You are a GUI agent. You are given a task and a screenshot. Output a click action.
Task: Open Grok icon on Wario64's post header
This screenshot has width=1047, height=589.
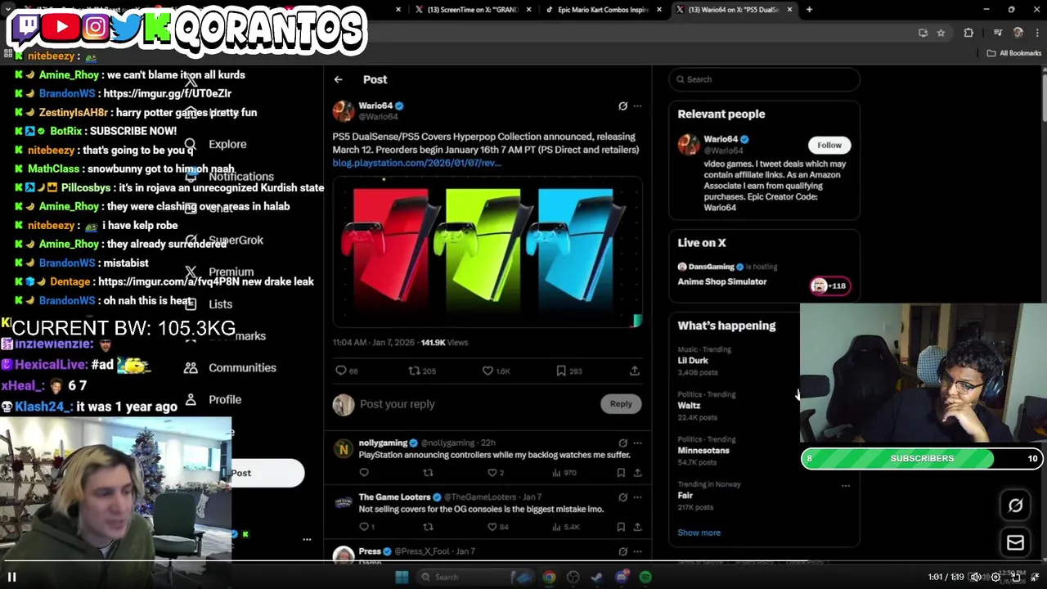(x=622, y=106)
